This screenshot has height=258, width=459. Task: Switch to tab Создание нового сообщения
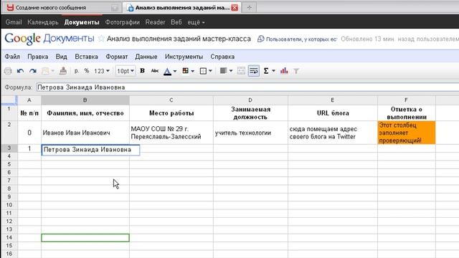(x=62, y=8)
